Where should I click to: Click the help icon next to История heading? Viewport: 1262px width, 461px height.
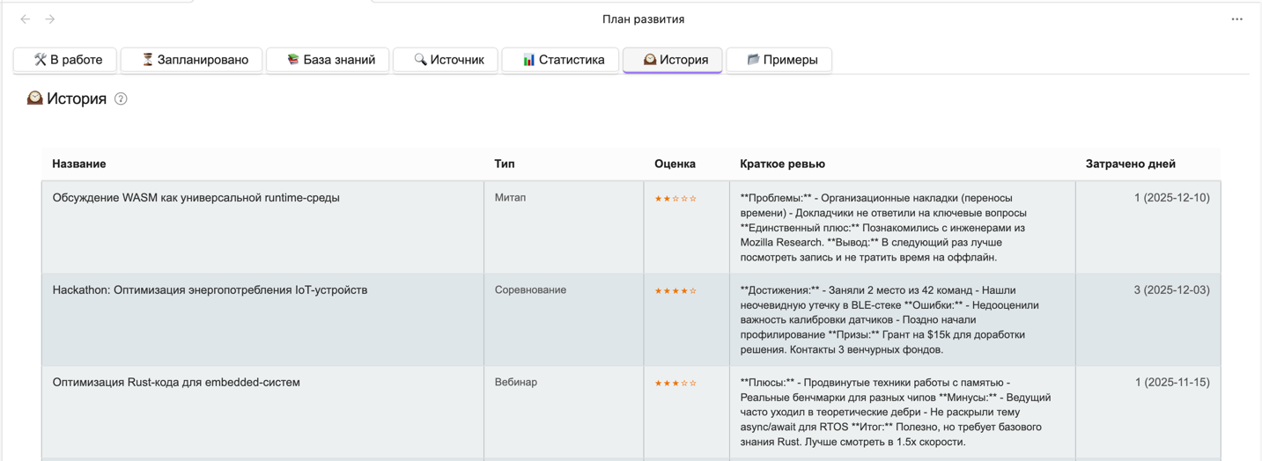point(121,99)
